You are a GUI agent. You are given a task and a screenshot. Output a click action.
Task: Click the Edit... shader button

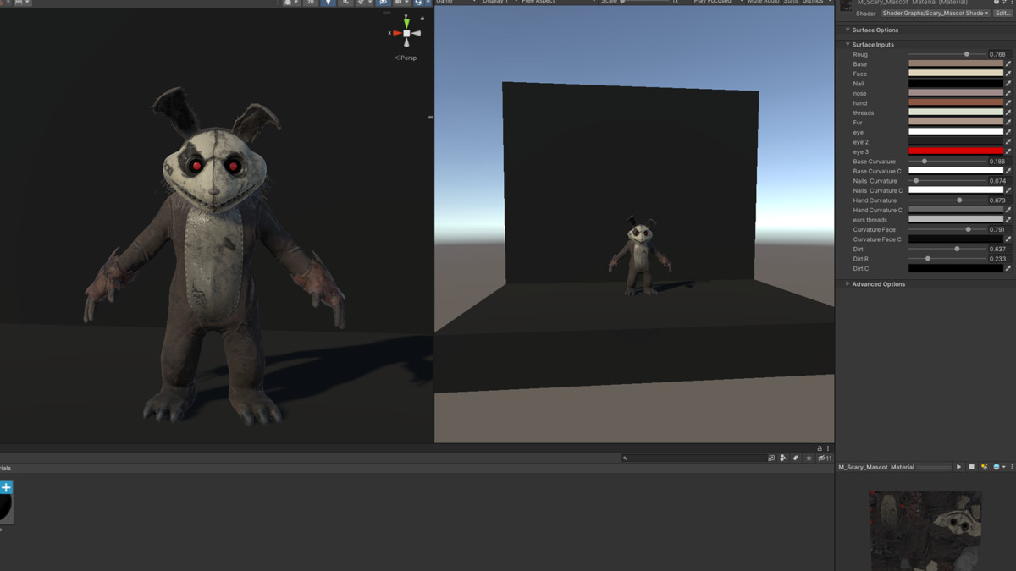1002,14
